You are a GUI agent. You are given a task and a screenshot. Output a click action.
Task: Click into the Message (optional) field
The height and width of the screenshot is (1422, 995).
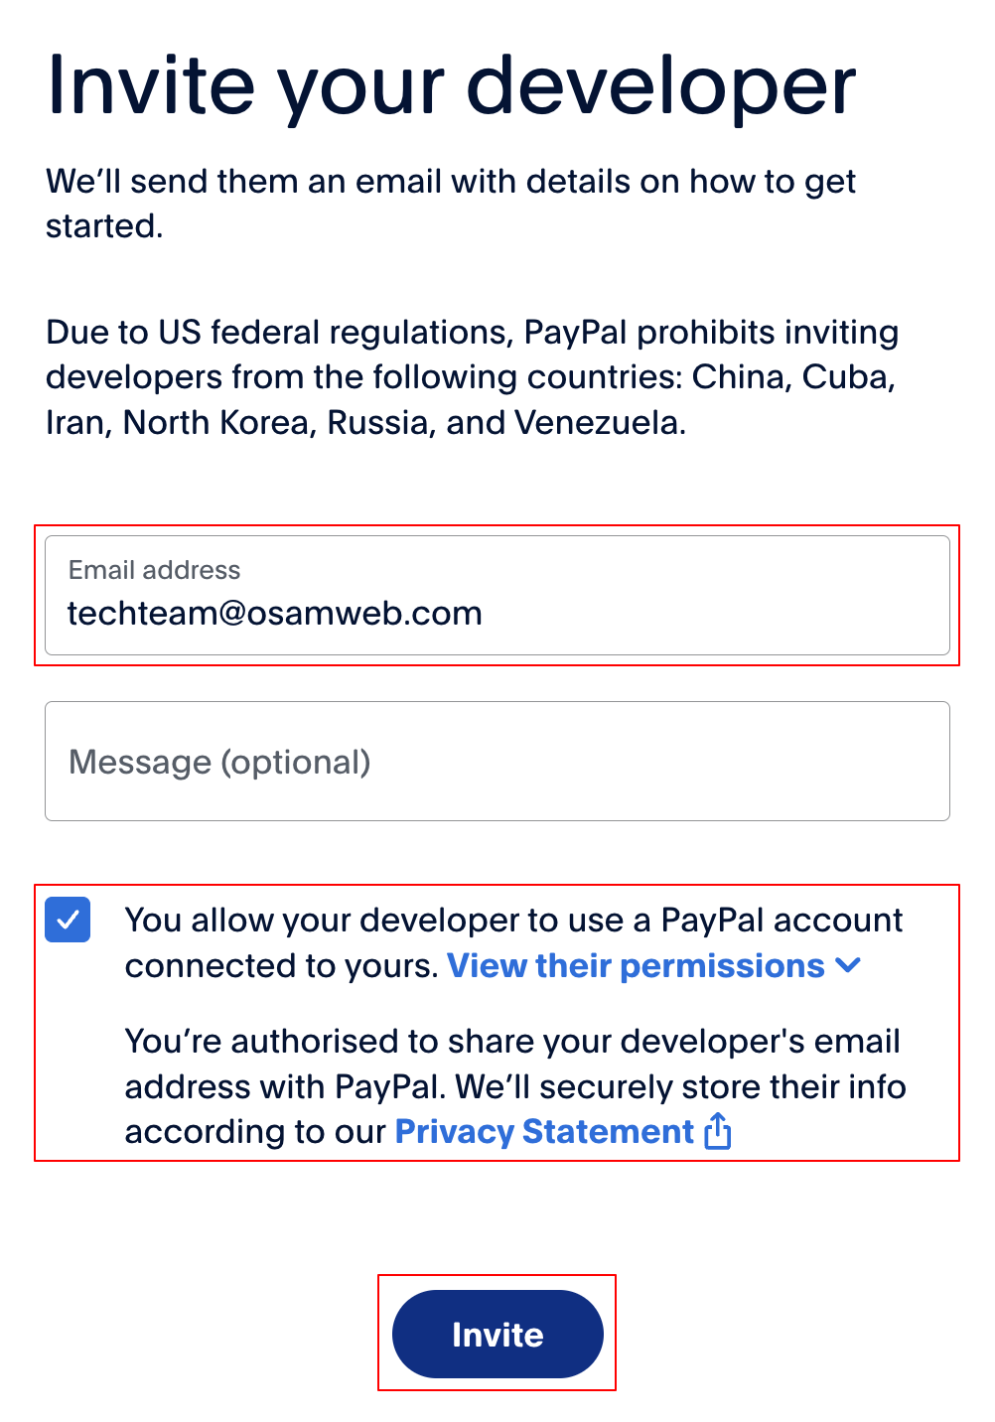pos(497,762)
